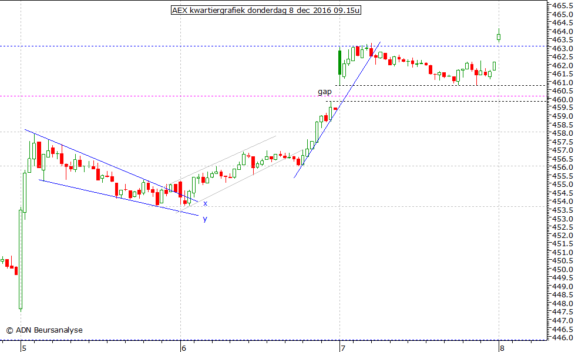Click date label '6' on the time axis
The width and height of the screenshot is (575, 352).
coord(184,348)
